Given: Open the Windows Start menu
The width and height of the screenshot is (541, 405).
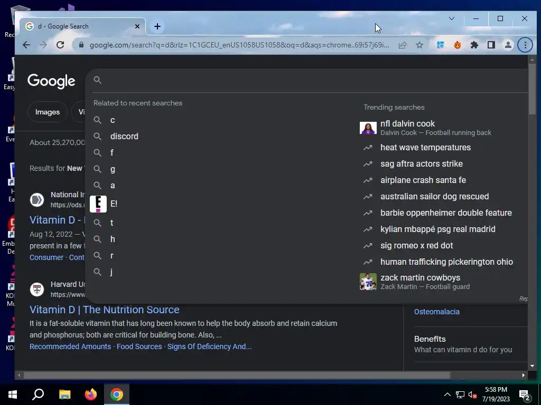Looking at the screenshot, I should 13,394.
